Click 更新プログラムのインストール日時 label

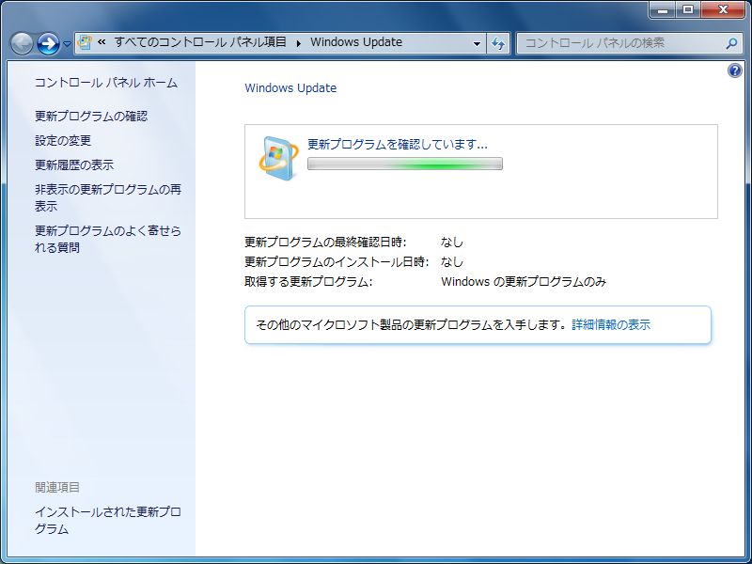[337, 261]
